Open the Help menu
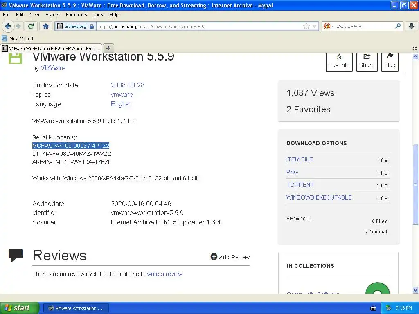This screenshot has height=314, width=419. pyautogui.click(x=114, y=15)
